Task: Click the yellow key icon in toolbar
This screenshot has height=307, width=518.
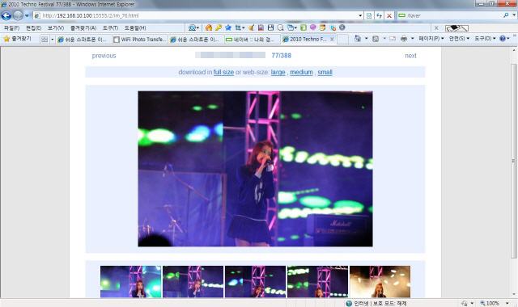Action: pos(219,27)
